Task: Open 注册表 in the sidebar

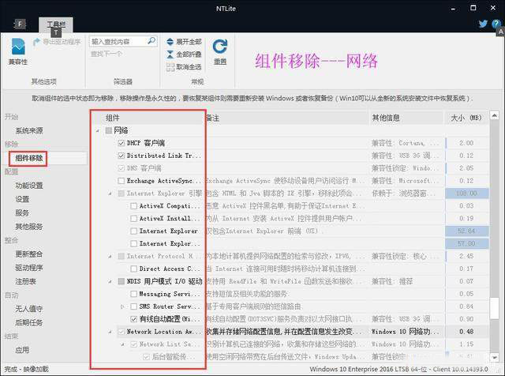Action: tap(25, 281)
